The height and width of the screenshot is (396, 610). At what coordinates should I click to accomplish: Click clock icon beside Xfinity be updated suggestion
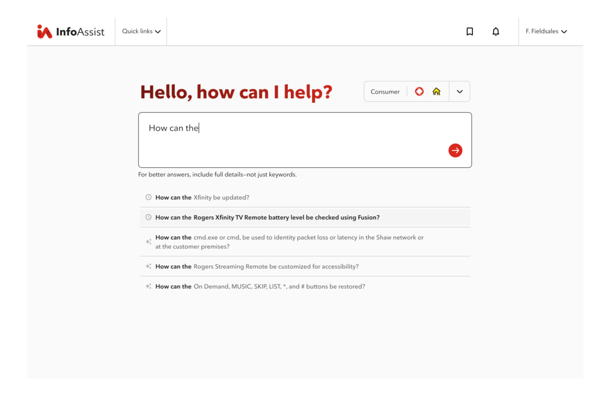[149, 197]
